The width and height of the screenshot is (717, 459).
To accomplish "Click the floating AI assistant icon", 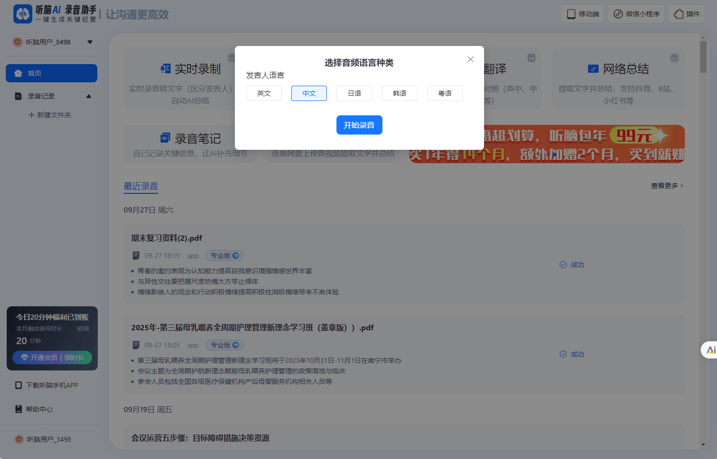I will click(x=710, y=350).
